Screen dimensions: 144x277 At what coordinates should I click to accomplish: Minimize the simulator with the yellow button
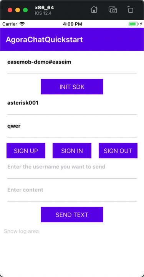[18, 10]
